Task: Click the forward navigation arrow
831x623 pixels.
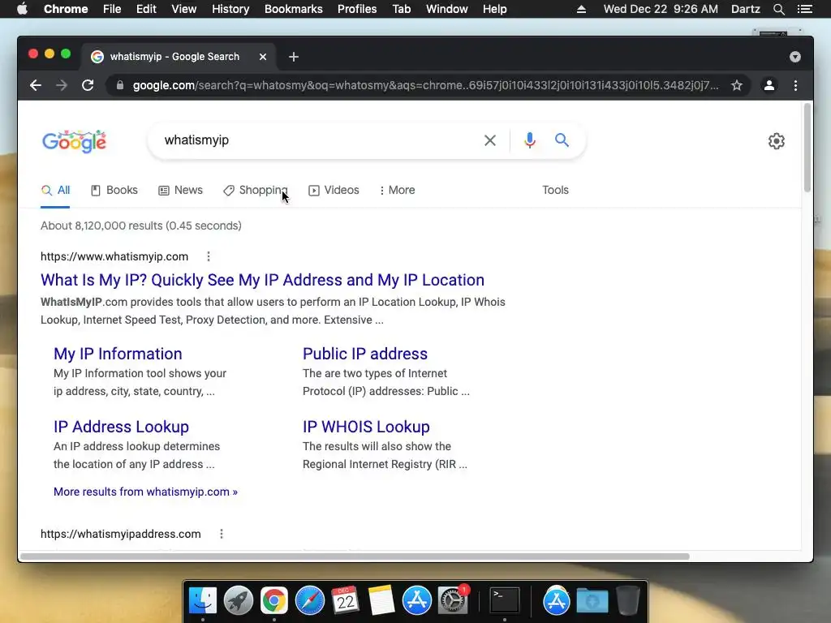Action: [x=62, y=85]
